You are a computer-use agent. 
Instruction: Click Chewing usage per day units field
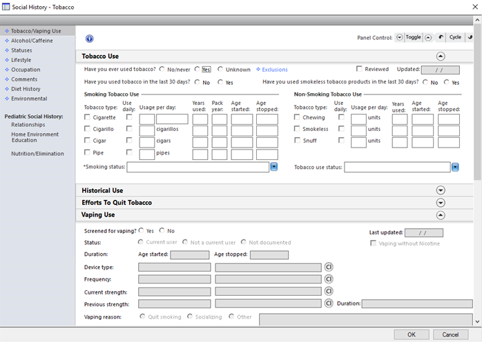point(358,119)
